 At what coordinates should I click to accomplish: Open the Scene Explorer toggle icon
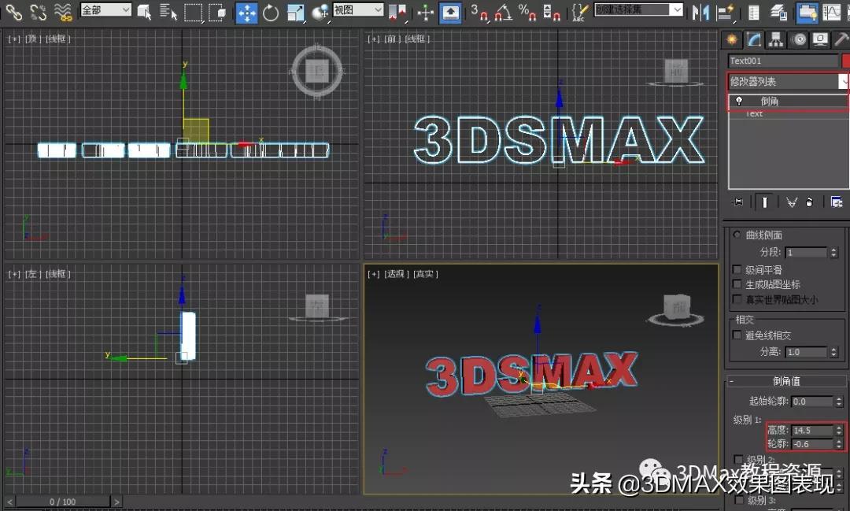tap(753, 11)
